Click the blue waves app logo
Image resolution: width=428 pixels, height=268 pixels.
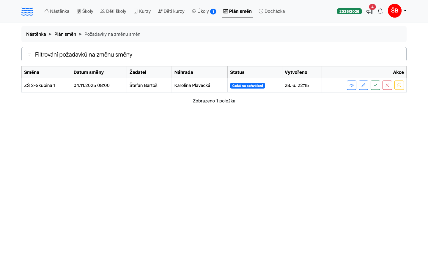(27, 11)
